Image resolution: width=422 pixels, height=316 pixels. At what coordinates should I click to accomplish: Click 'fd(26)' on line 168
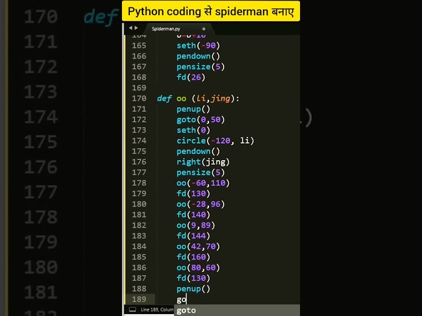pyautogui.click(x=191, y=78)
